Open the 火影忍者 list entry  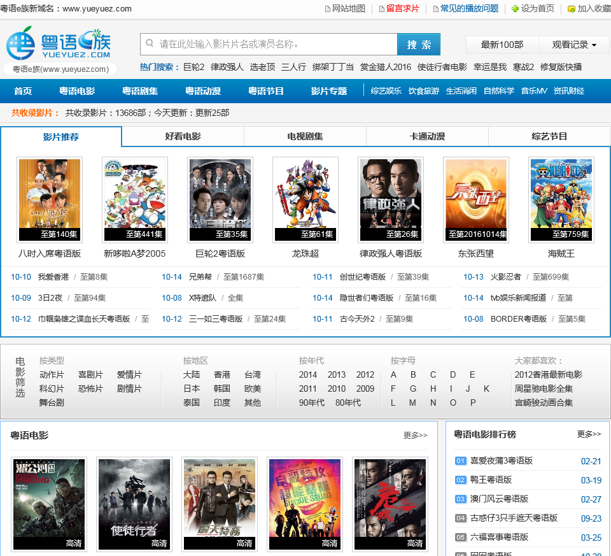point(506,277)
